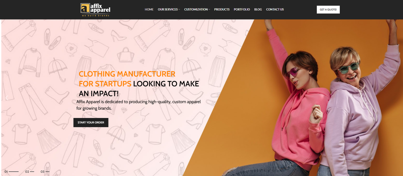403x176 pixels.
Task: Open the Contact Us page
Action: click(x=275, y=10)
